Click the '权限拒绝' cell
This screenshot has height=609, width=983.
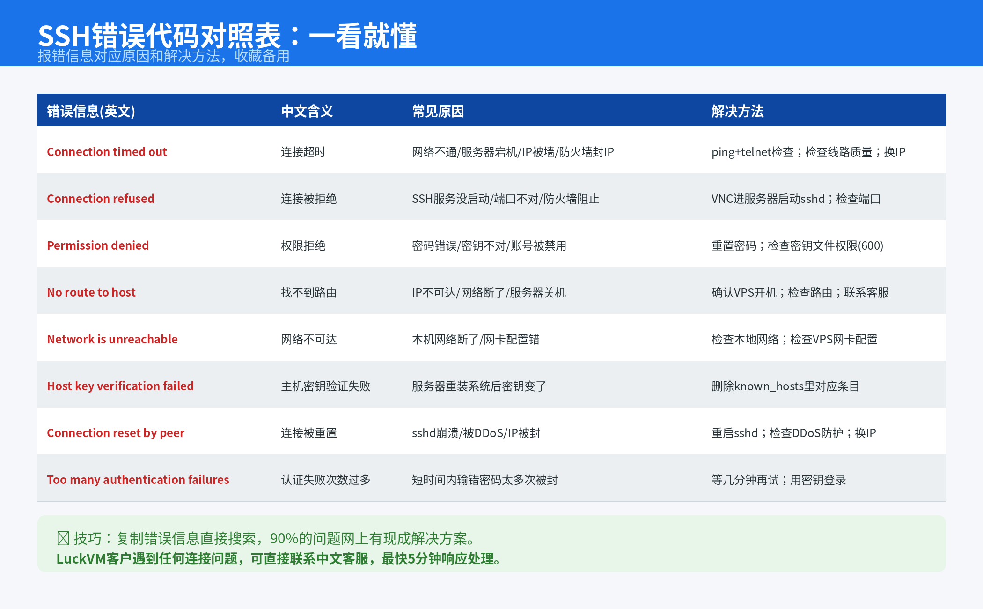pos(303,245)
